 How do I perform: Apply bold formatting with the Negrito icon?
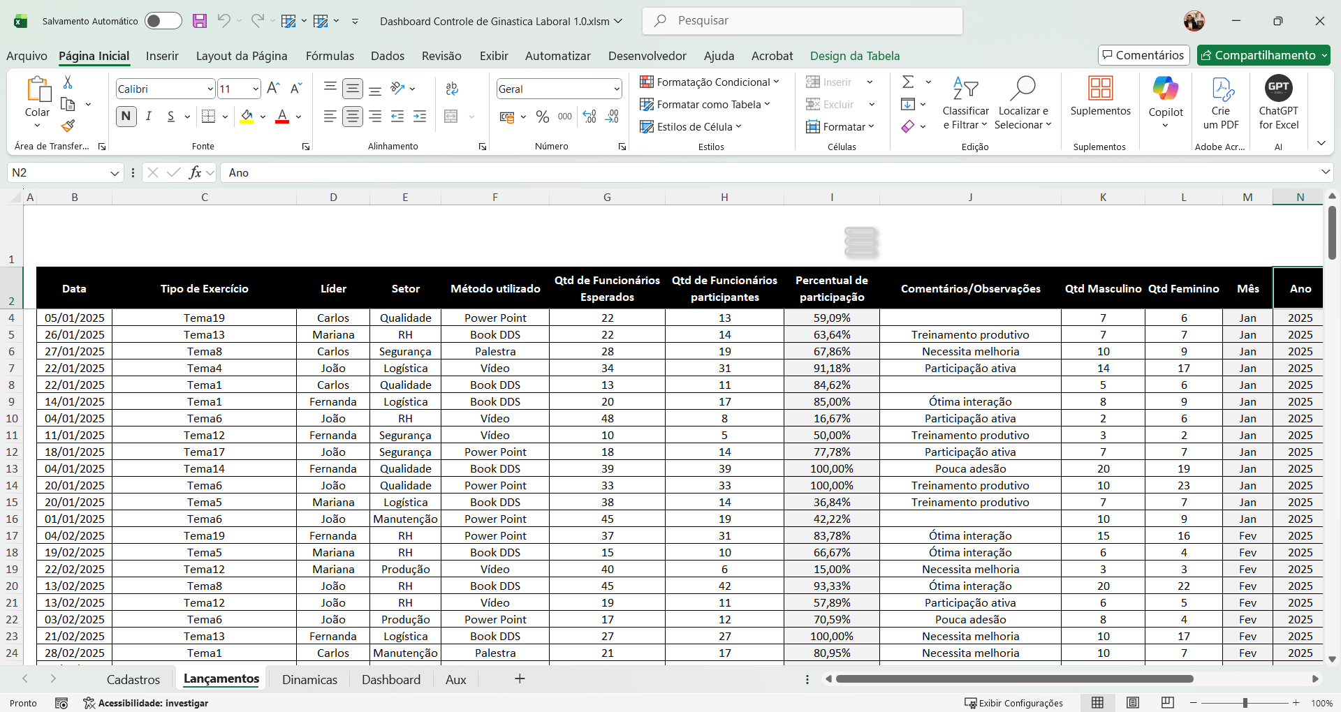pos(126,117)
